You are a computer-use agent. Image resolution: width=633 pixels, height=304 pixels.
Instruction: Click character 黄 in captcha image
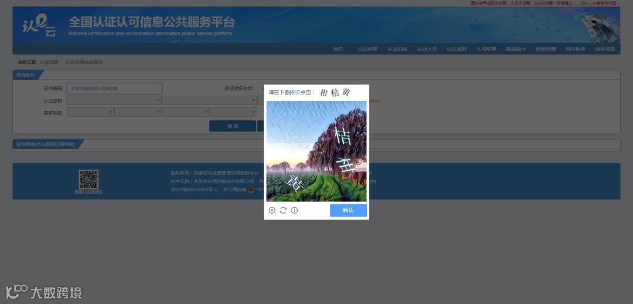click(x=294, y=183)
